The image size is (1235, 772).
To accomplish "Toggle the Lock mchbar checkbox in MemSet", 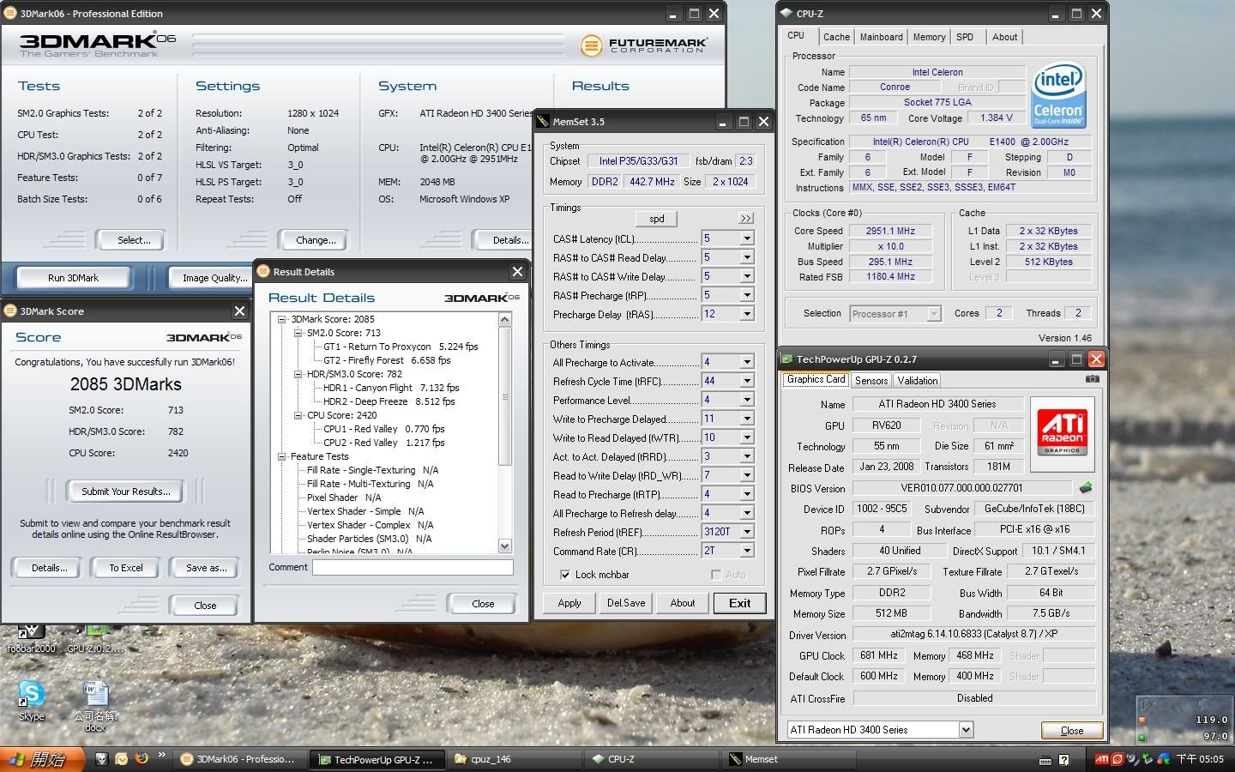I will (565, 575).
